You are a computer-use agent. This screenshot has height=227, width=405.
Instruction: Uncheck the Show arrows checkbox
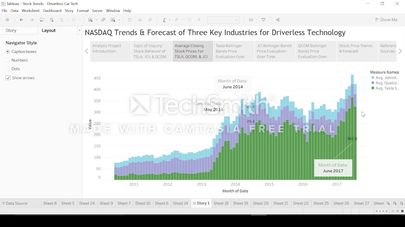coord(8,78)
